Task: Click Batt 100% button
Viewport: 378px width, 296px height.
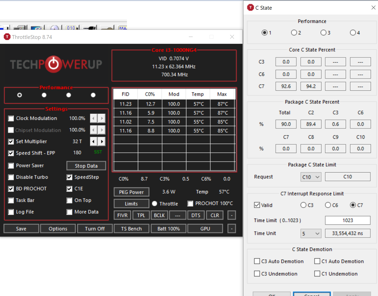Action: [x=168, y=229]
